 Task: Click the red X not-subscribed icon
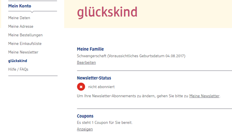tap(81, 87)
